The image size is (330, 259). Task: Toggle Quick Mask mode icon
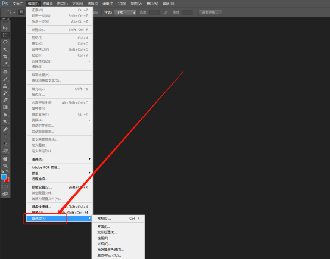click(5, 186)
